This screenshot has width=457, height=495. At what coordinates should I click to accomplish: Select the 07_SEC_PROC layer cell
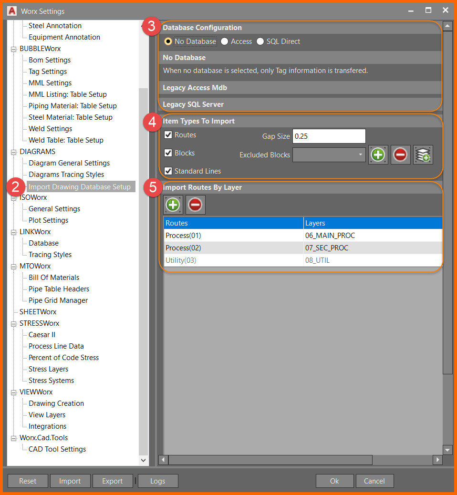[373, 248]
